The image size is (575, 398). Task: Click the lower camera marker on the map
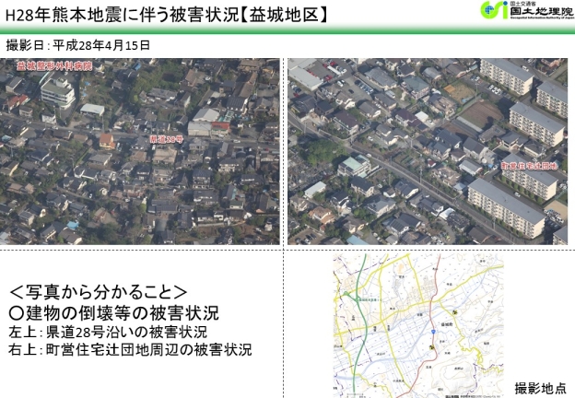pyautogui.click(x=432, y=347)
